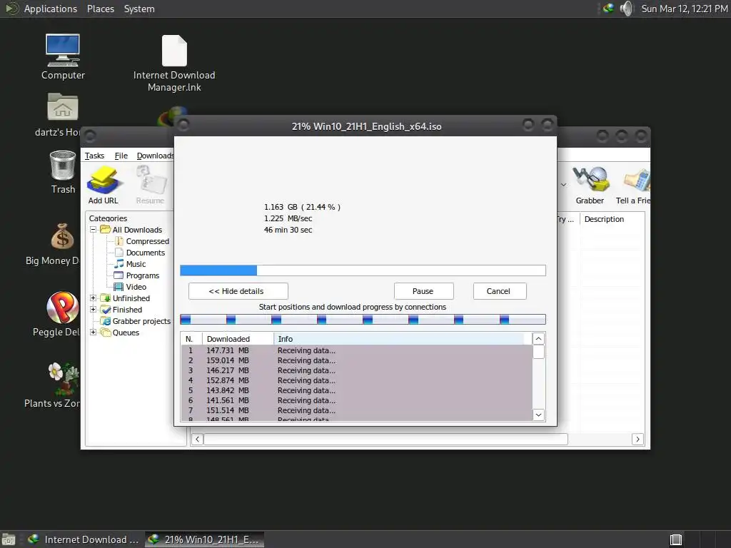Viewport: 731px width, 548px height.
Task: Click the left arrow of the horizontal scrollbar
Action: (197, 439)
